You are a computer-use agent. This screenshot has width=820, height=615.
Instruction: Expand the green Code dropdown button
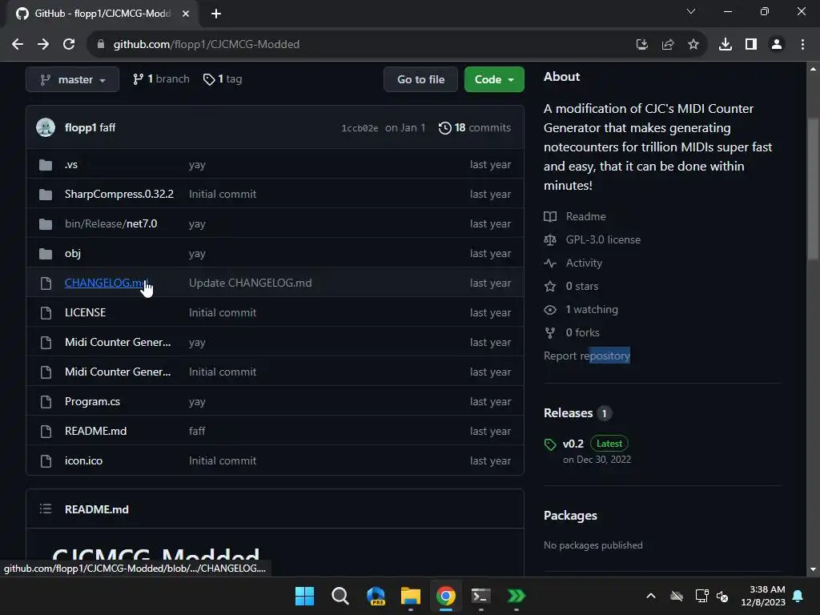click(x=494, y=79)
